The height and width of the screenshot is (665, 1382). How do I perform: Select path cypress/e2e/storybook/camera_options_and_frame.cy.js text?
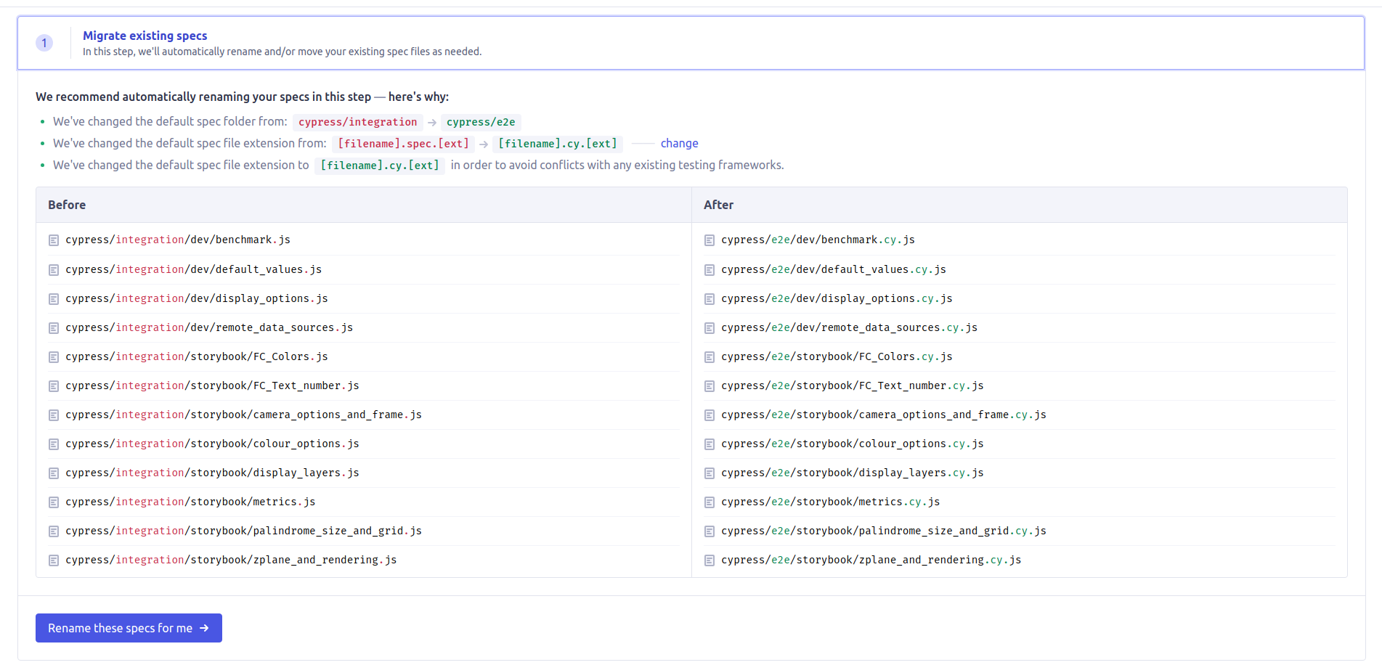pyautogui.click(x=884, y=415)
